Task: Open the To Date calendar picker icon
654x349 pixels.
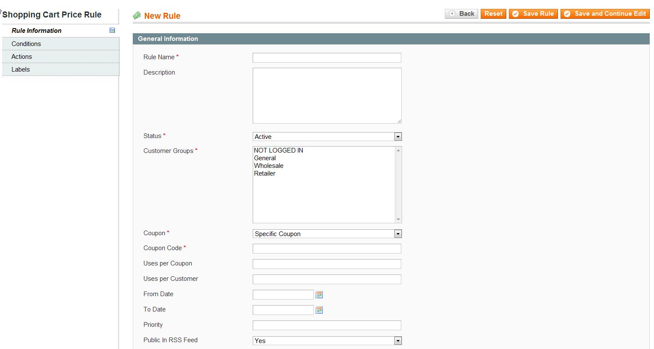Action: [319, 310]
